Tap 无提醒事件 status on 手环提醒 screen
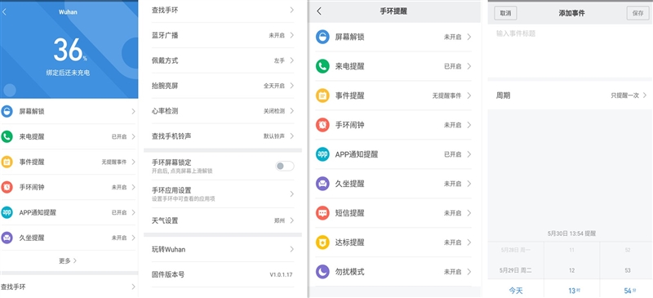Viewport: 653px width, 298px height. (446, 96)
